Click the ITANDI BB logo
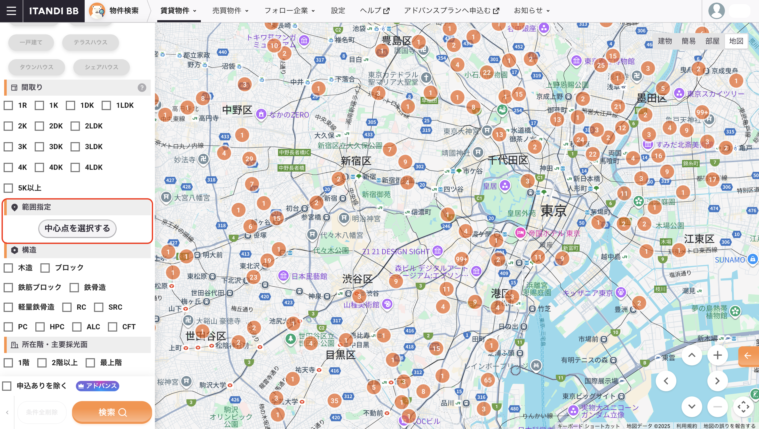 (x=54, y=11)
